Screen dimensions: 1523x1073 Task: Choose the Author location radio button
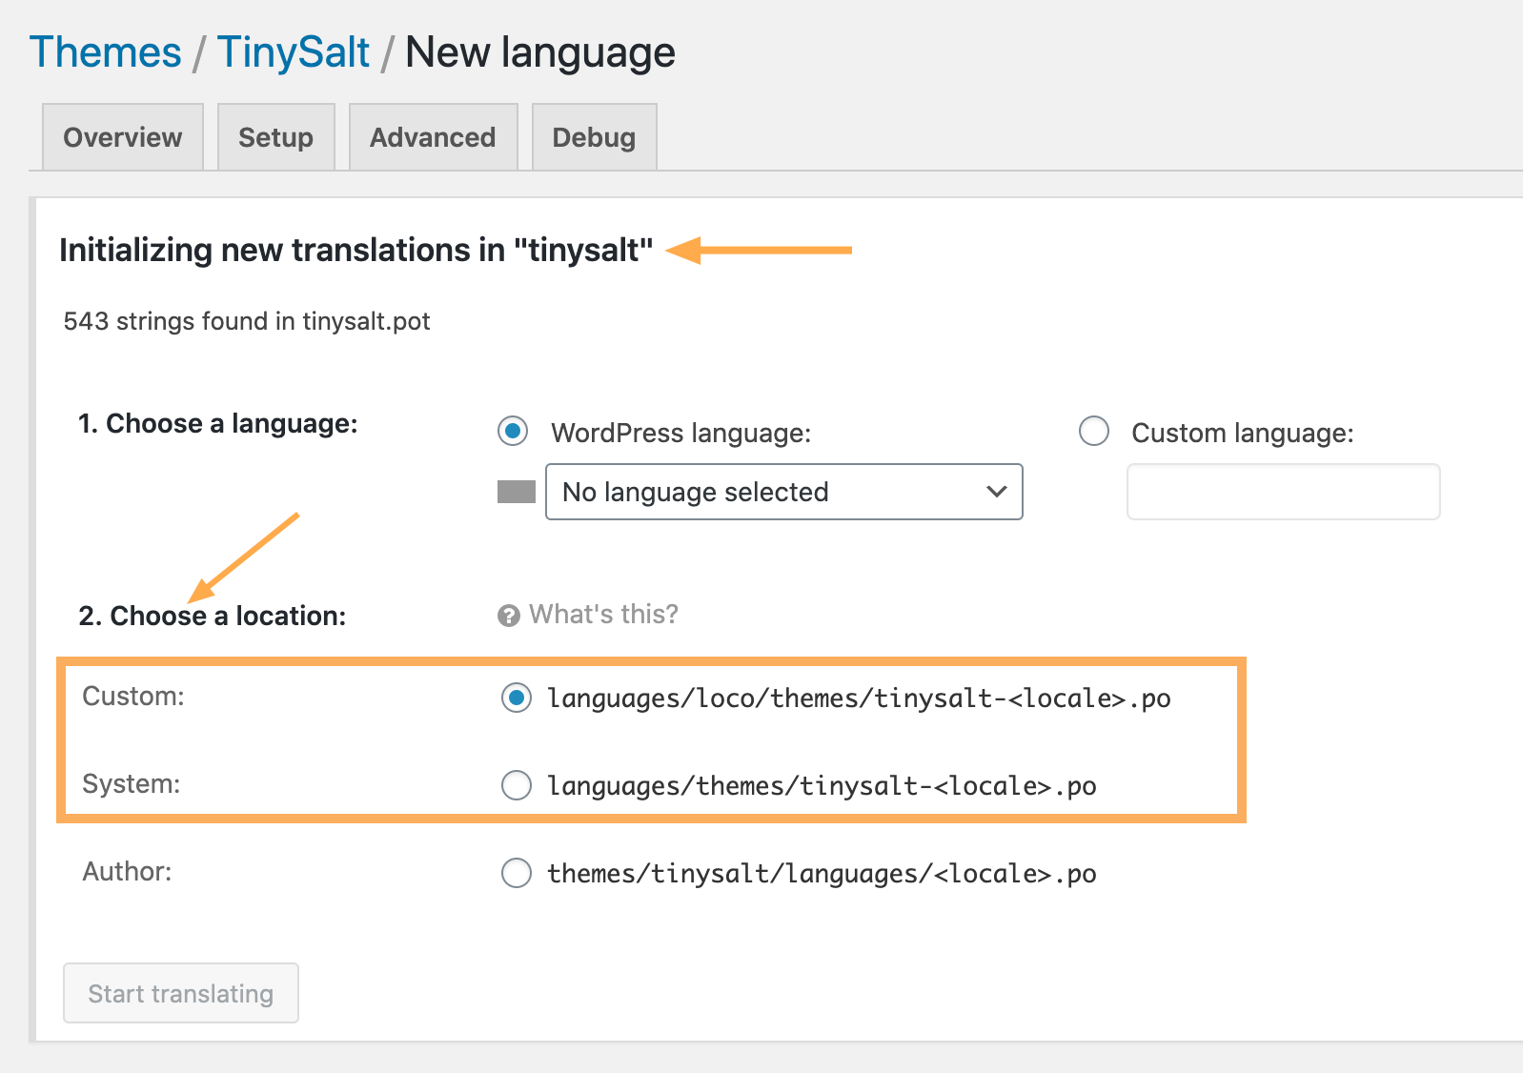(517, 874)
